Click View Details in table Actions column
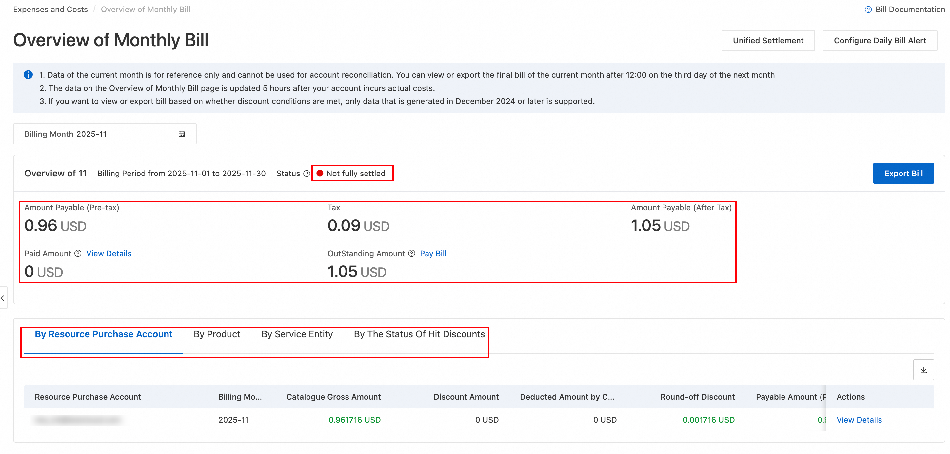The image size is (950, 454). [x=859, y=419]
